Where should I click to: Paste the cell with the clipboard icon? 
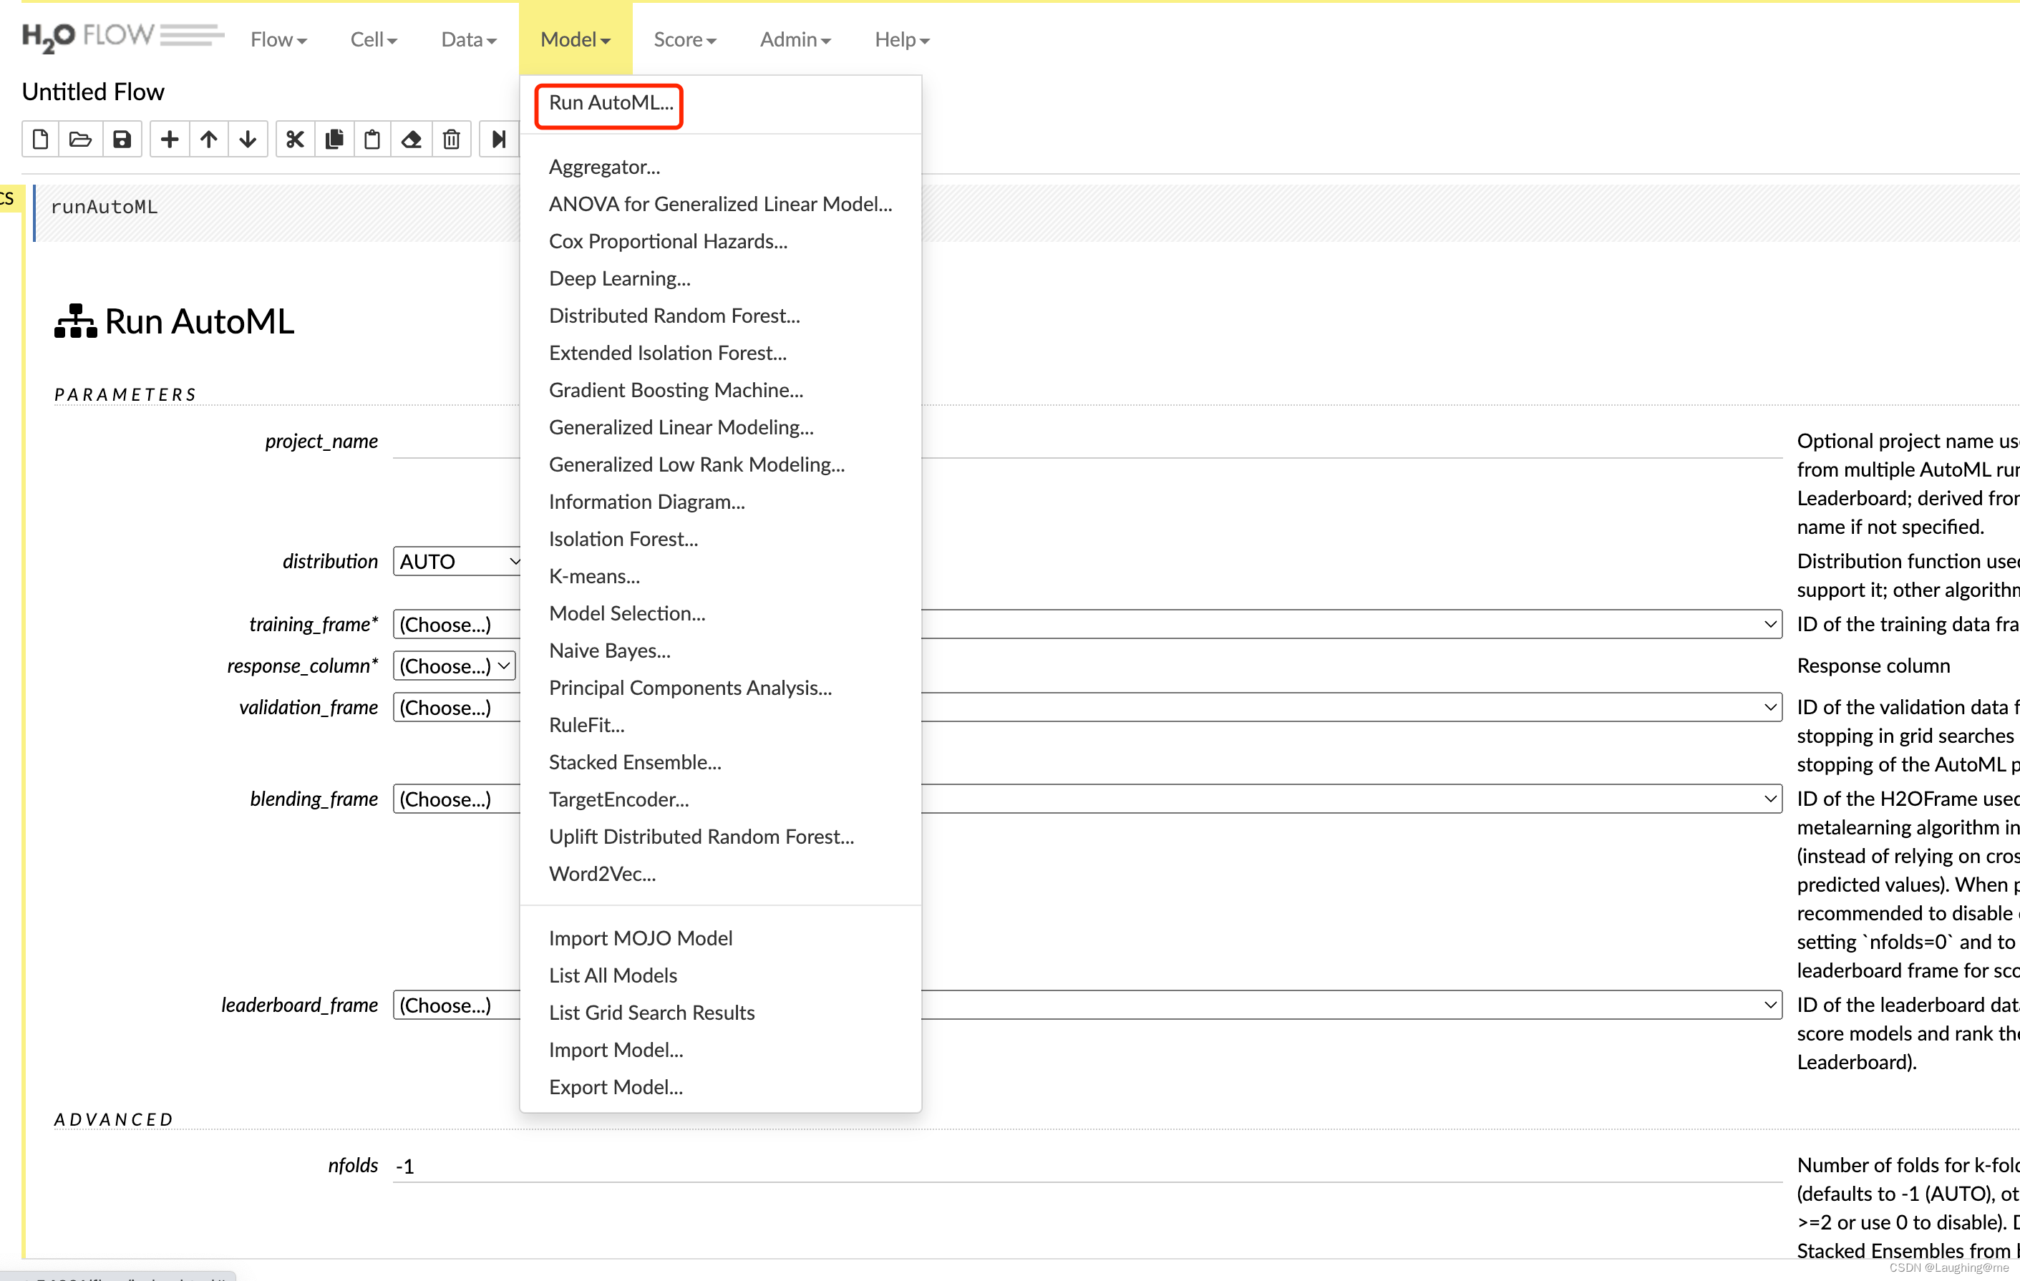pyautogui.click(x=372, y=140)
